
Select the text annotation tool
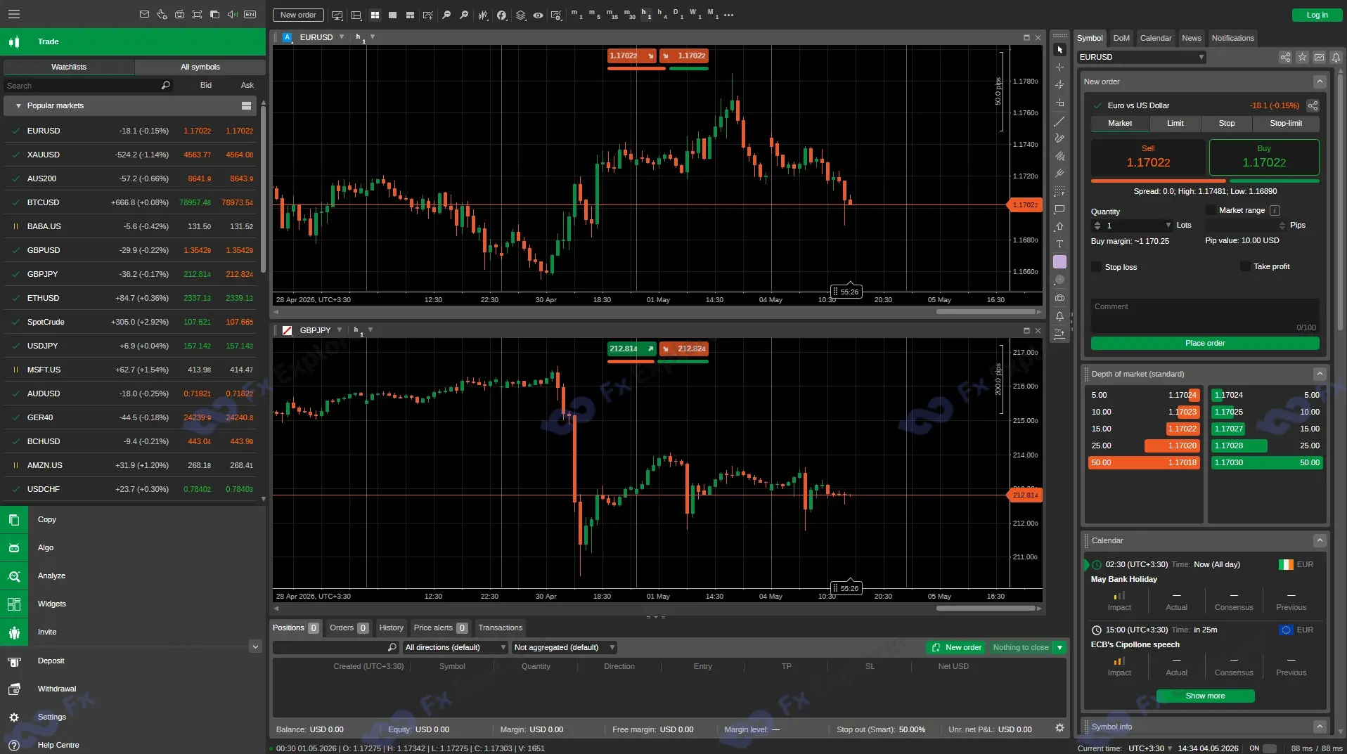click(1059, 244)
